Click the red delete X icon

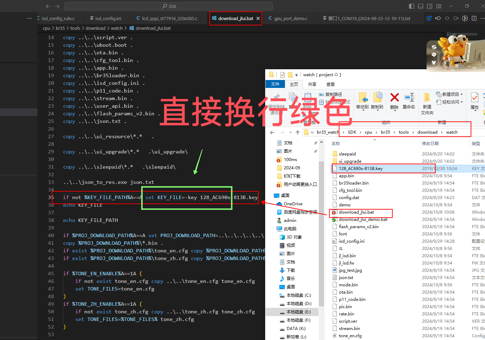click(x=394, y=98)
